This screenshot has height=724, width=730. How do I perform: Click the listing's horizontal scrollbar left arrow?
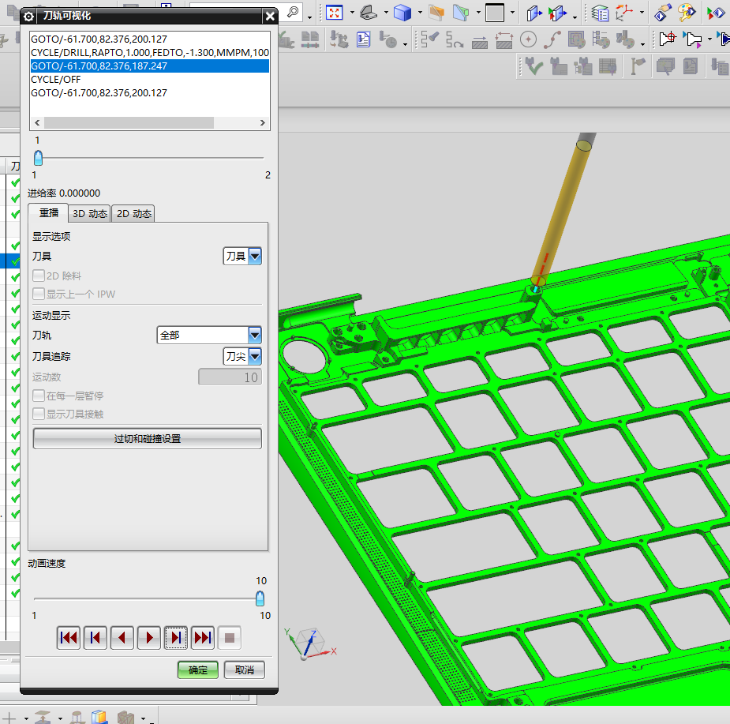(x=37, y=122)
